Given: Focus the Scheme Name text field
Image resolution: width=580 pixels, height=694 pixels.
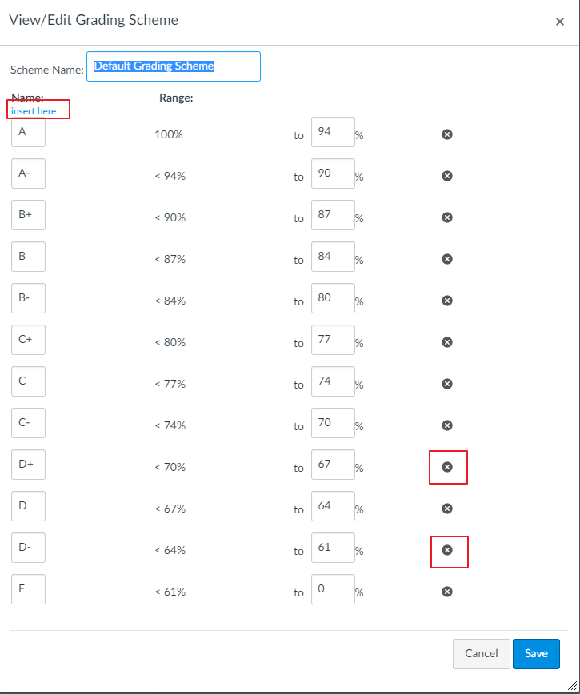Looking at the screenshot, I should pyautogui.click(x=174, y=66).
